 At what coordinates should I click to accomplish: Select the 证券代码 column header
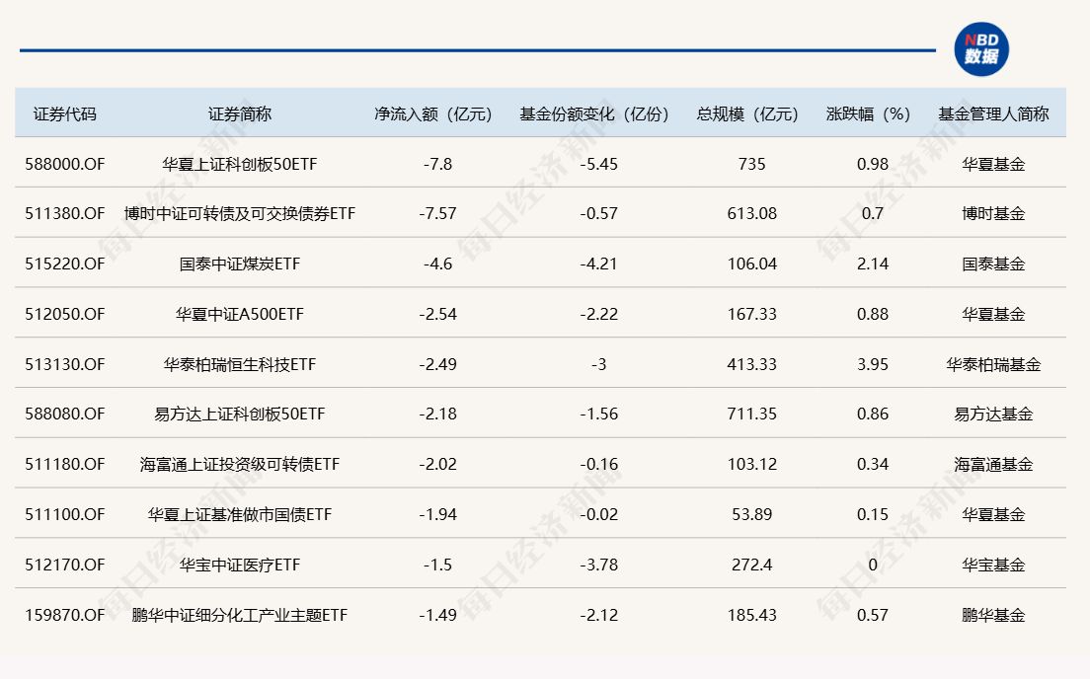(64, 113)
